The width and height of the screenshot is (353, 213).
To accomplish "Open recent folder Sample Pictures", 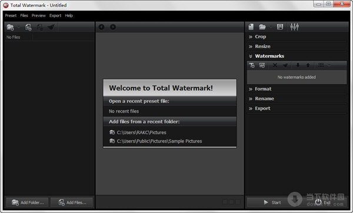I will click(155, 141).
